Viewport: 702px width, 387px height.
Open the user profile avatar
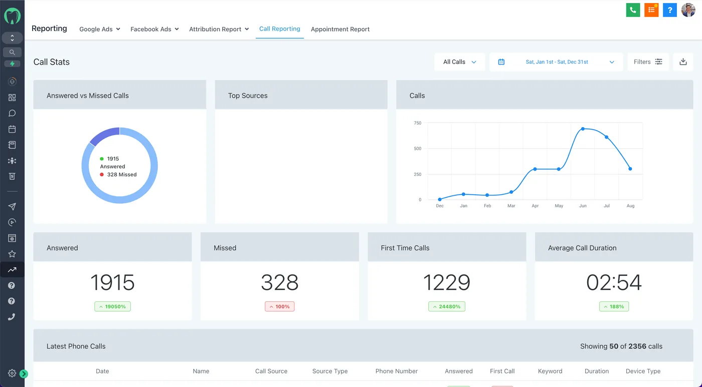click(x=688, y=10)
